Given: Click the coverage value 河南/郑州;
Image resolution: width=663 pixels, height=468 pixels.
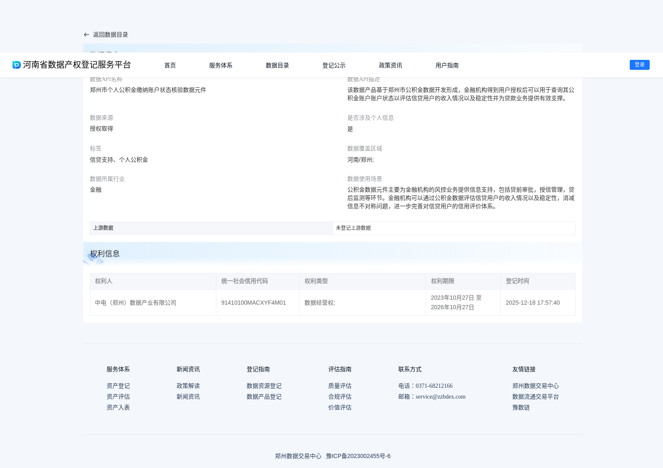Looking at the screenshot, I should click(x=361, y=160).
